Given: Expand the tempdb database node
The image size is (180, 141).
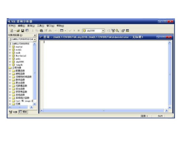Looking at the screenshot, I should 10,65.
